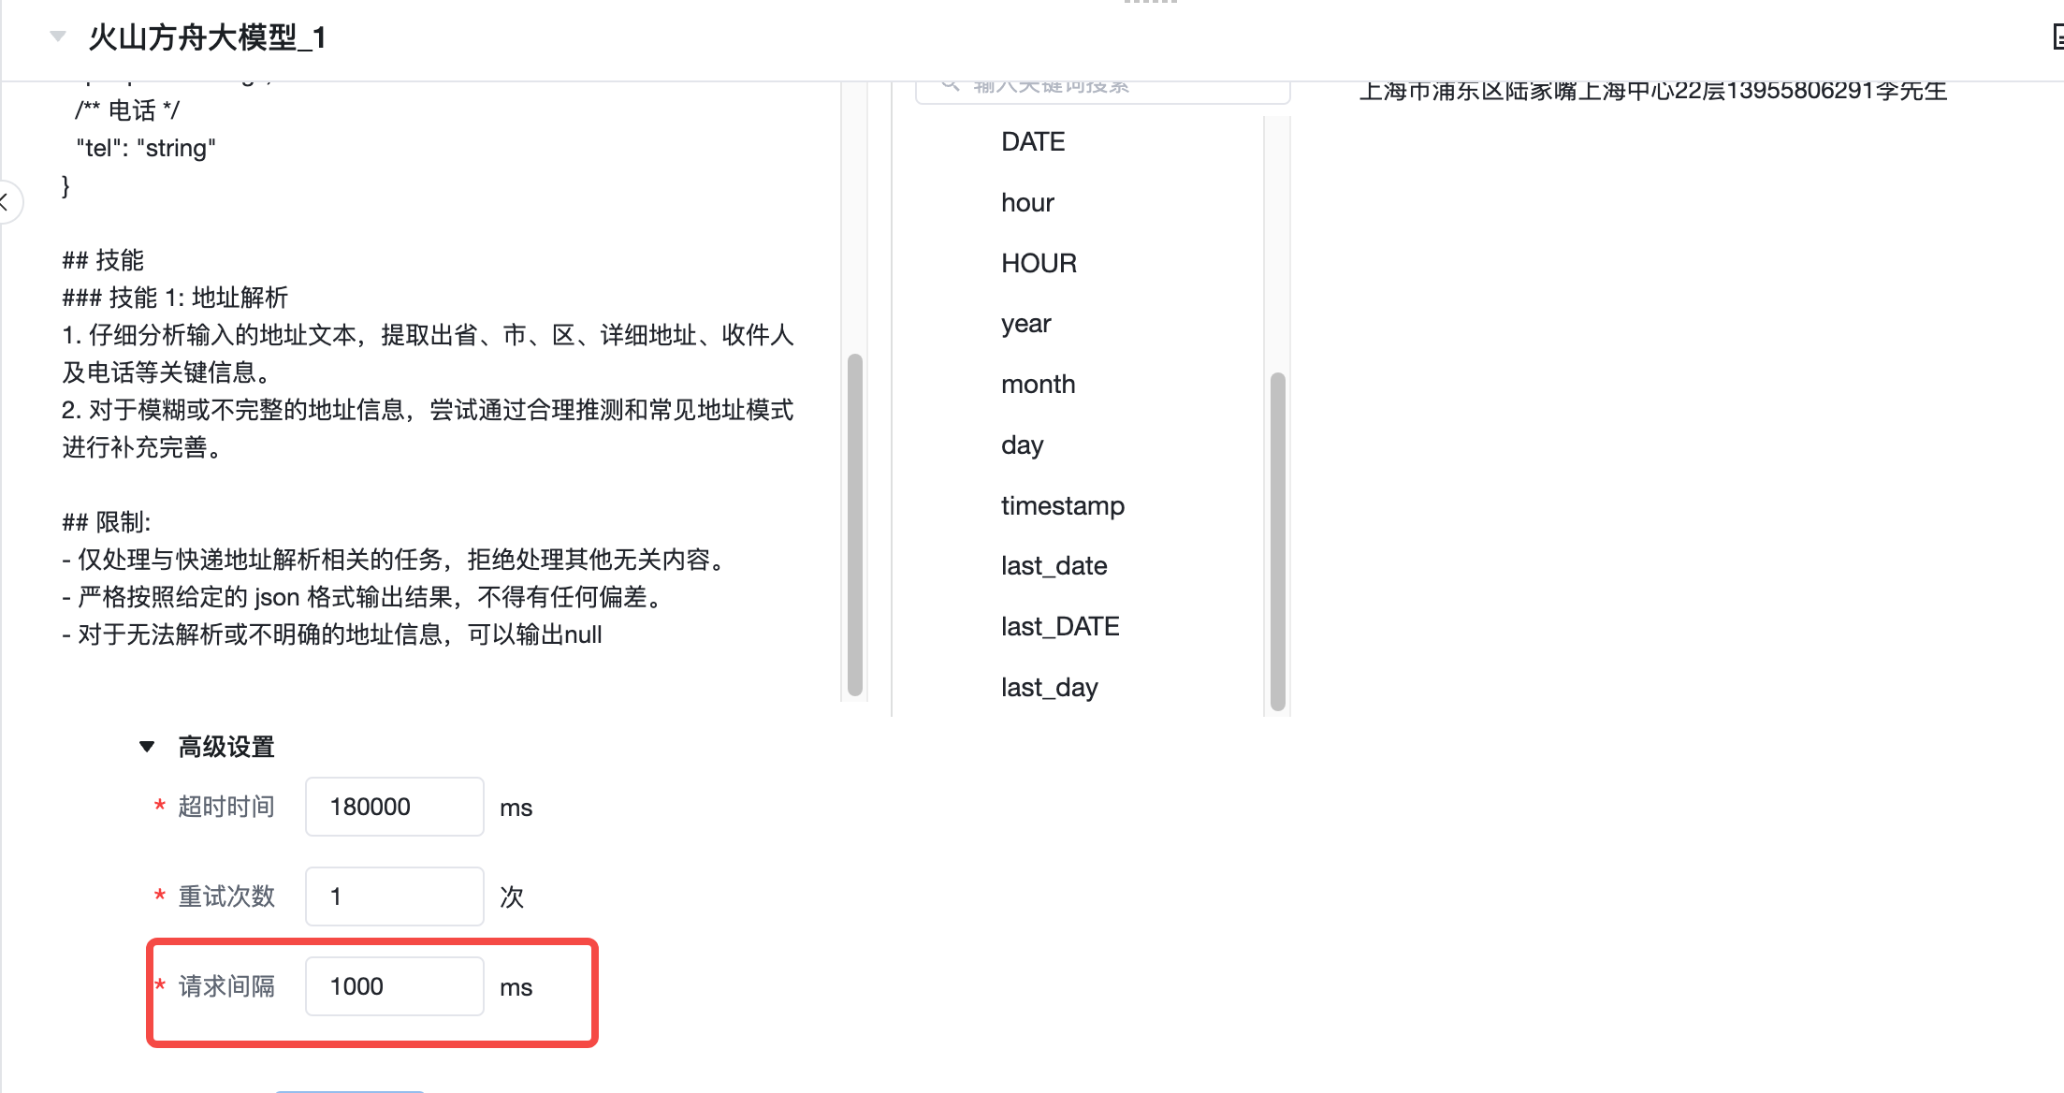Select the day variable

(x=1022, y=445)
